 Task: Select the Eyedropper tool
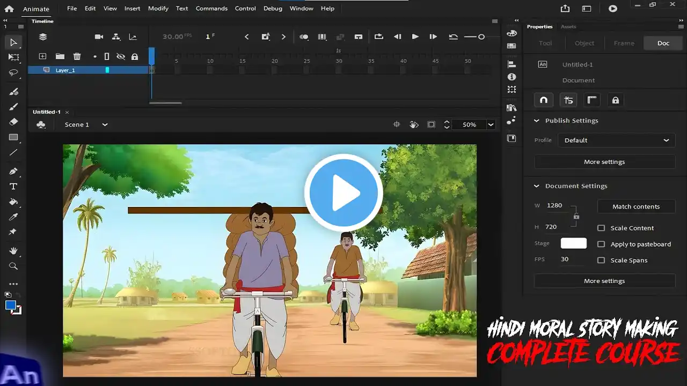point(13,217)
